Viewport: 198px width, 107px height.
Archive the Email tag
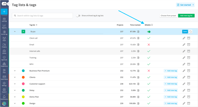pos(189,45)
